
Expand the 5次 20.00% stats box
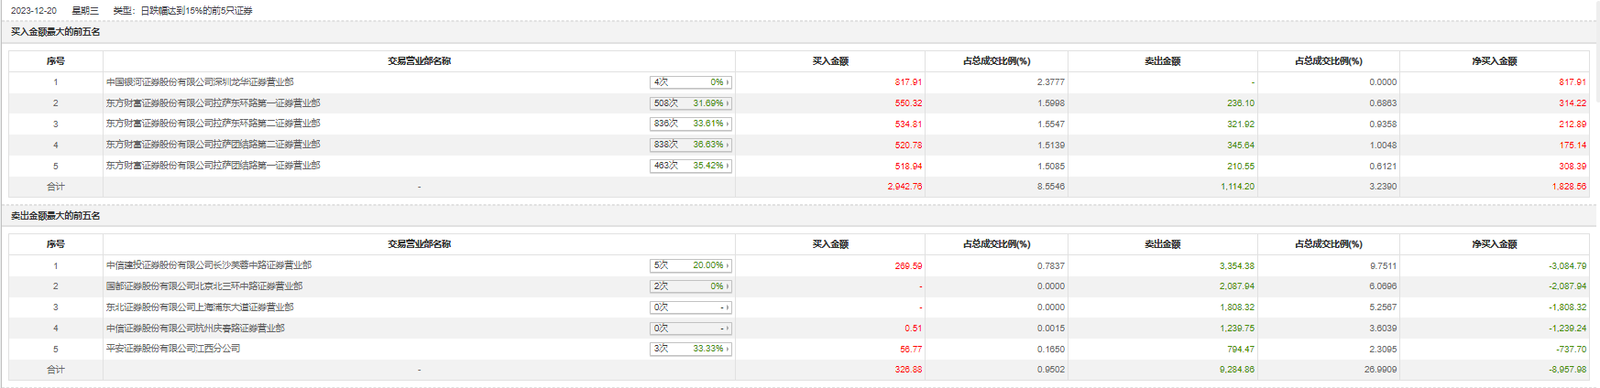(691, 265)
